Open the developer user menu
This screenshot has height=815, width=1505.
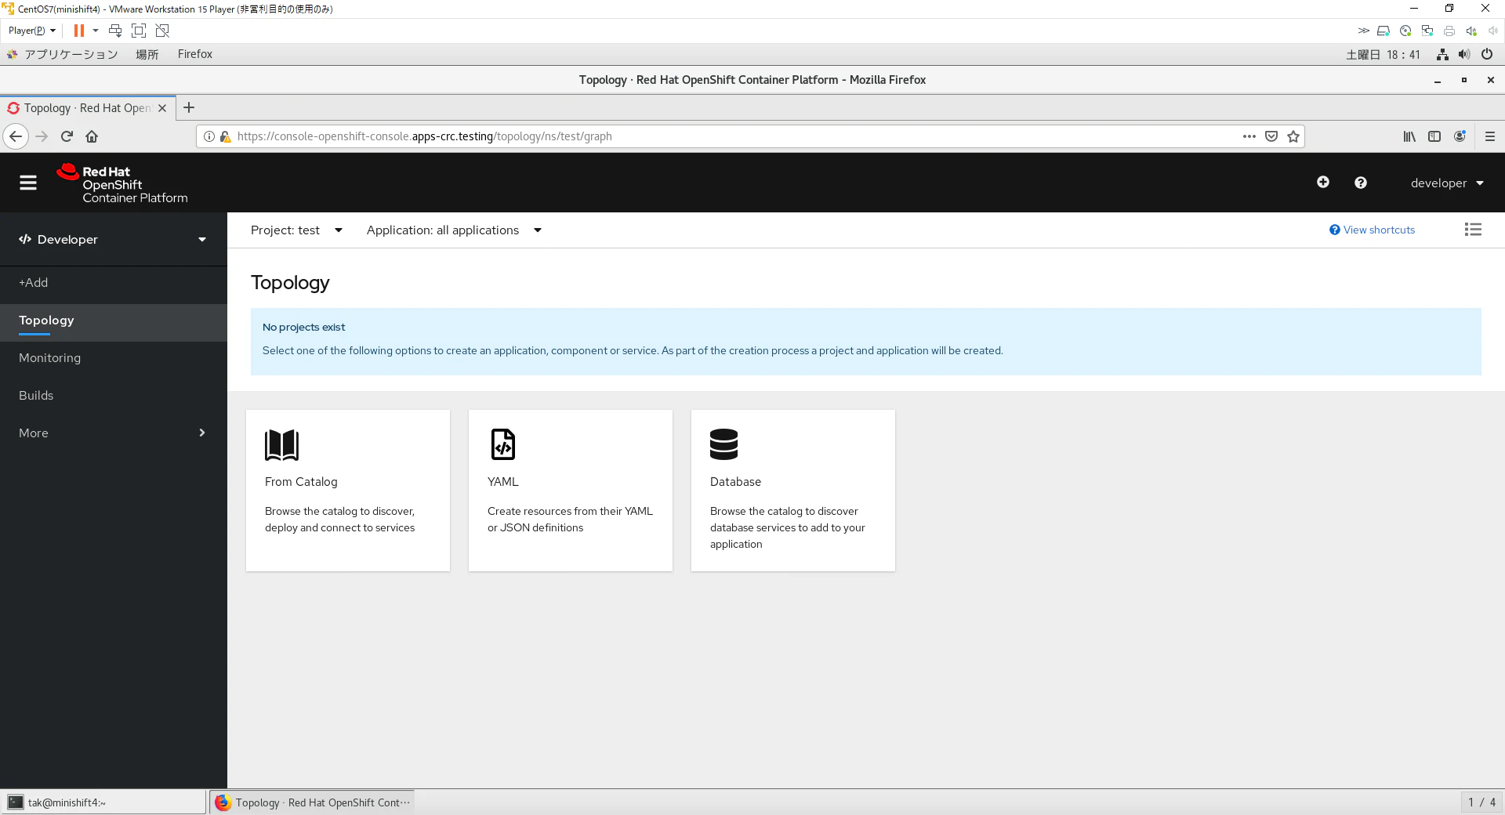(x=1447, y=183)
